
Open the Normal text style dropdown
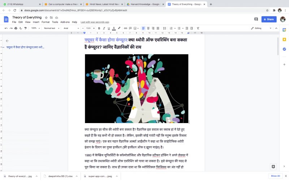point(51,28)
